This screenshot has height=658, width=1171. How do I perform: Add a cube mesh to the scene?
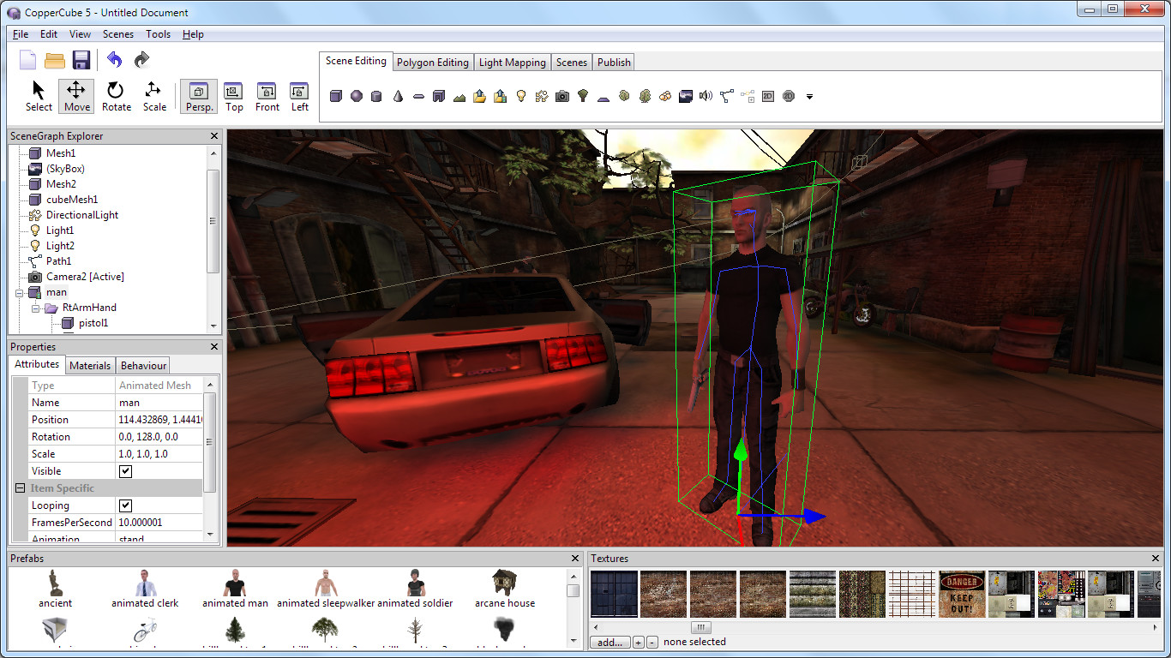tap(336, 96)
